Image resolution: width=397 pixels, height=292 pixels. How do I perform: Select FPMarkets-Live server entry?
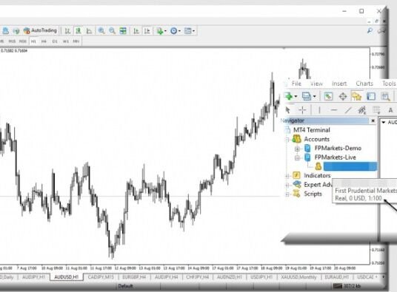click(x=336, y=157)
